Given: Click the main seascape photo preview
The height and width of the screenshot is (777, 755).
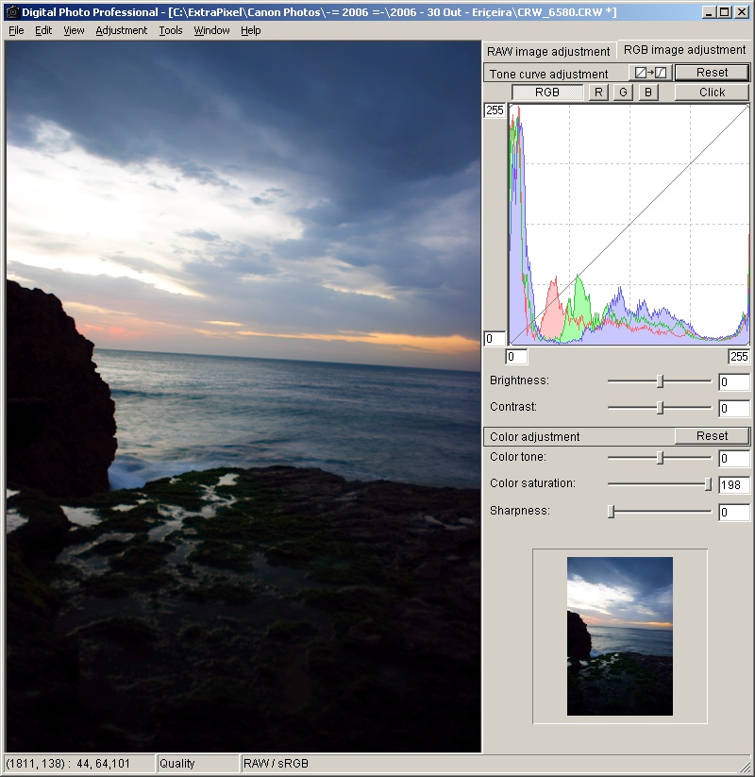Looking at the screenshot, I should pyautogui.click(x=243, y=397).
